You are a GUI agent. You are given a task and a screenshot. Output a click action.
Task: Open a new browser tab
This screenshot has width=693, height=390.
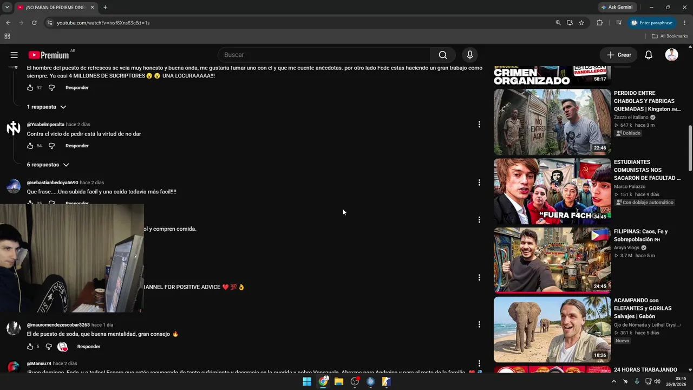[105, 8]
